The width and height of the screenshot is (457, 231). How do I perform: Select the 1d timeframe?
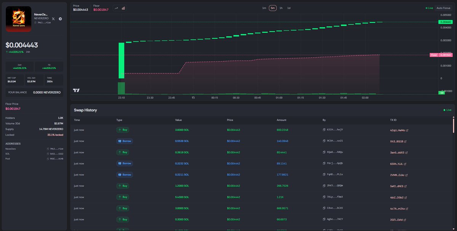289,8
